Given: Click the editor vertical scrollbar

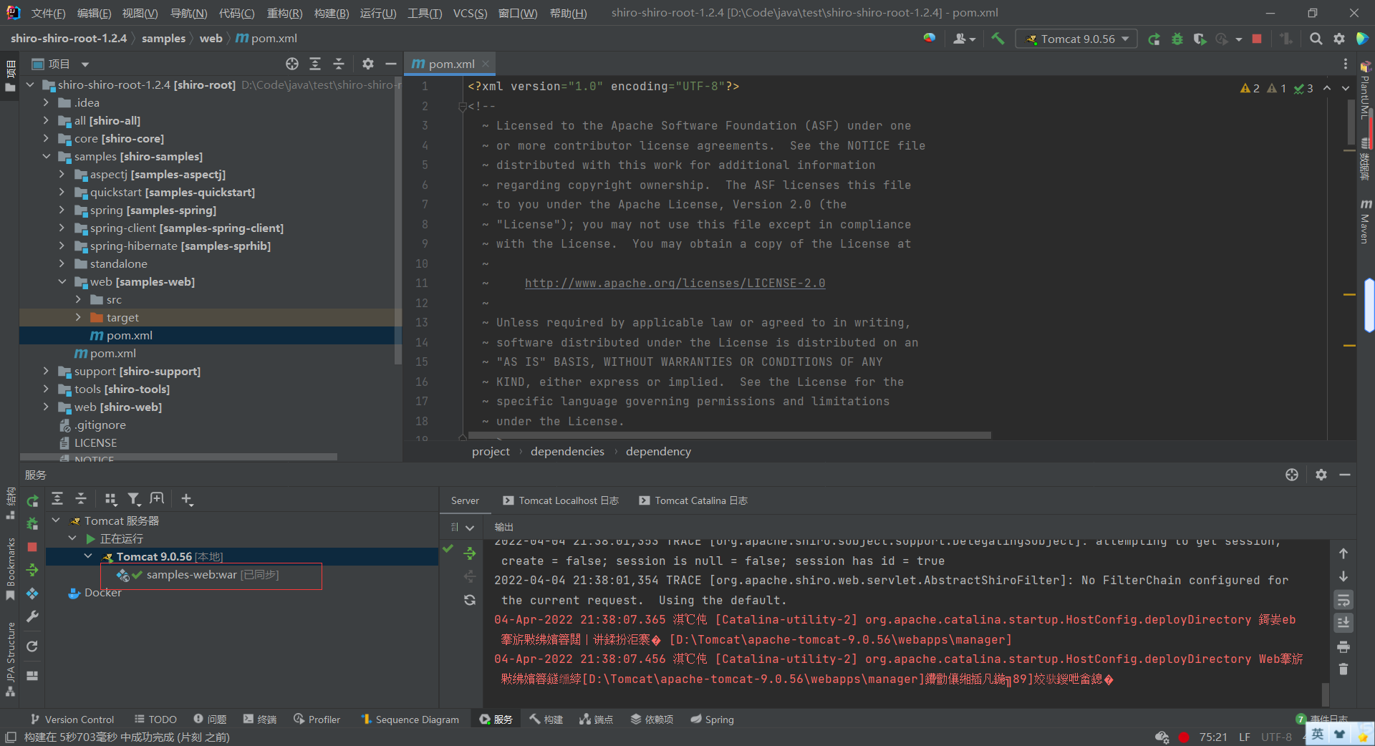Looking at the screenshot, I should click(x=1351, y=122).
